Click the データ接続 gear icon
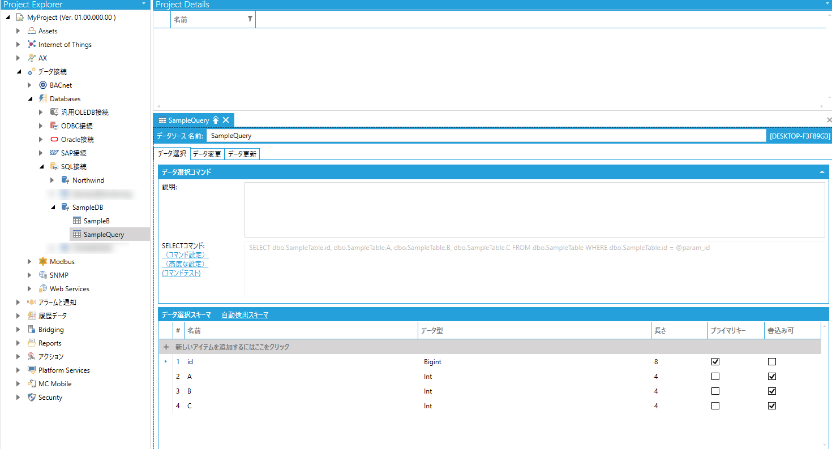Screen dimensions: 832x449 32,72
